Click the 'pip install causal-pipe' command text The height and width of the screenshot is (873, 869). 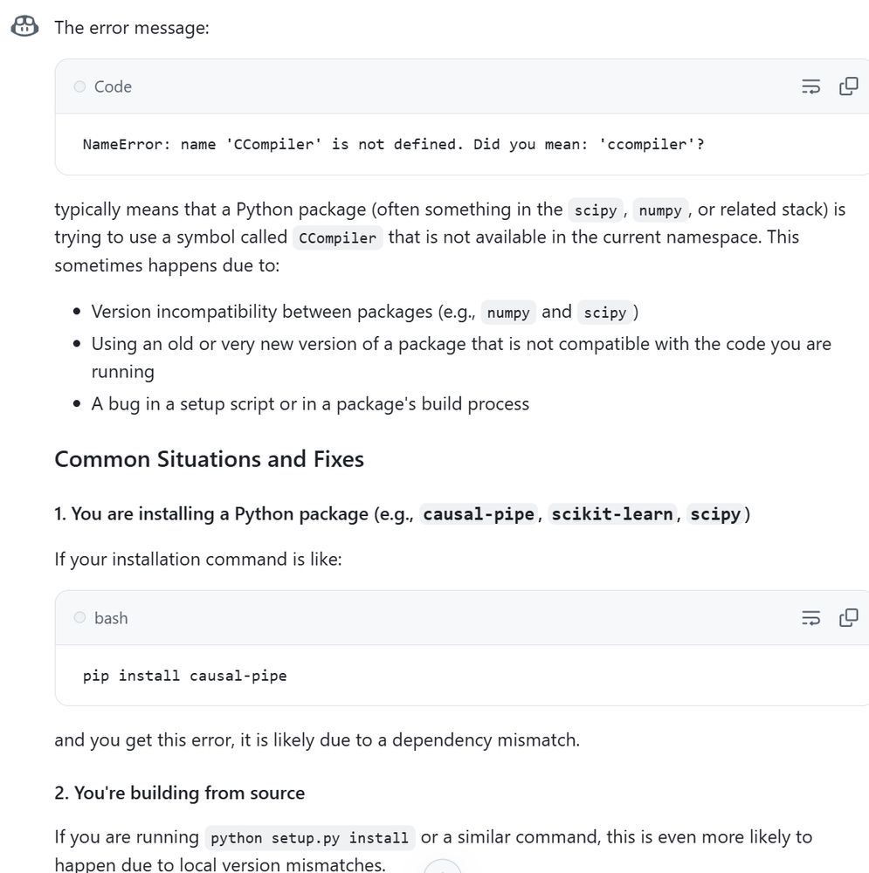tap(184, 676)
